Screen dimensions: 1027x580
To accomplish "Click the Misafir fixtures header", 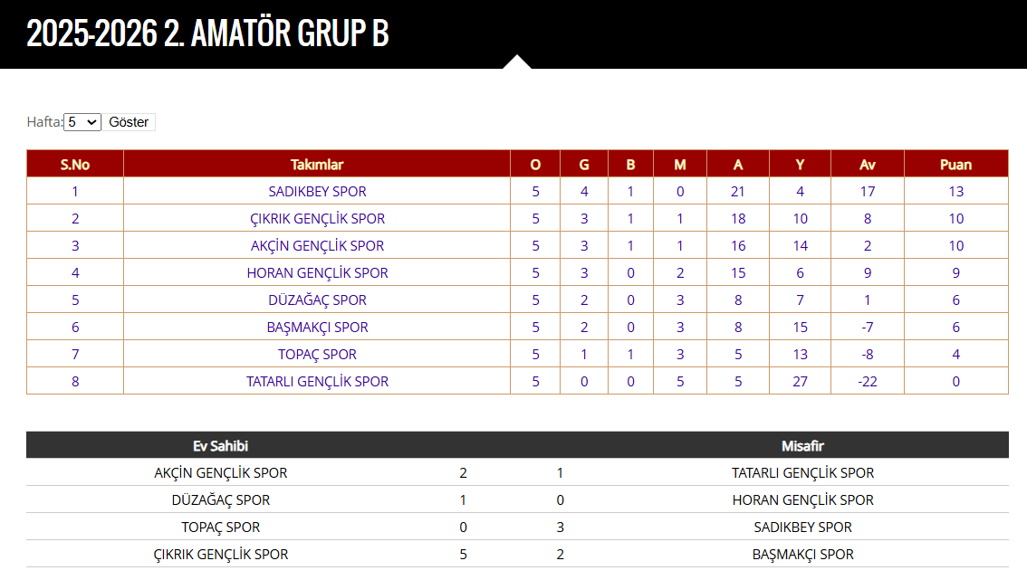I will click(802, 446).
